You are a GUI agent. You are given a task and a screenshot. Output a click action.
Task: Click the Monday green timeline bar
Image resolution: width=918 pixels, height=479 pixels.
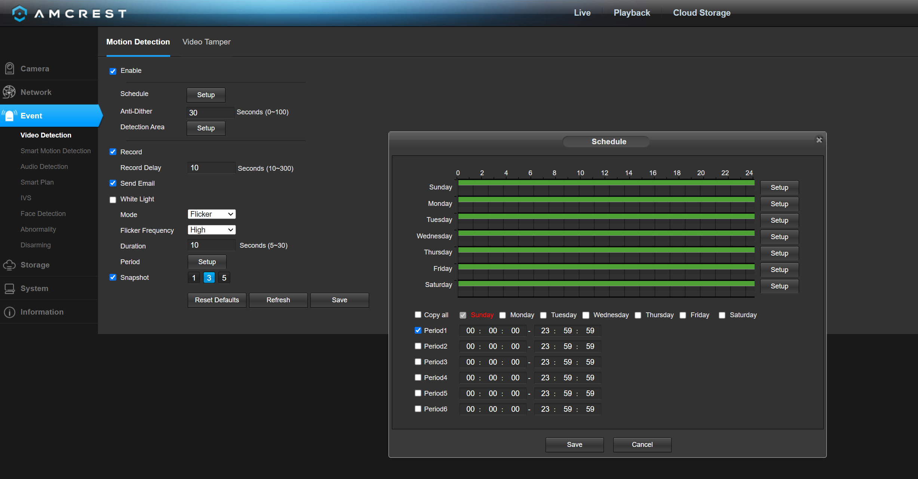pyautogui.click(x=606, y=200)
